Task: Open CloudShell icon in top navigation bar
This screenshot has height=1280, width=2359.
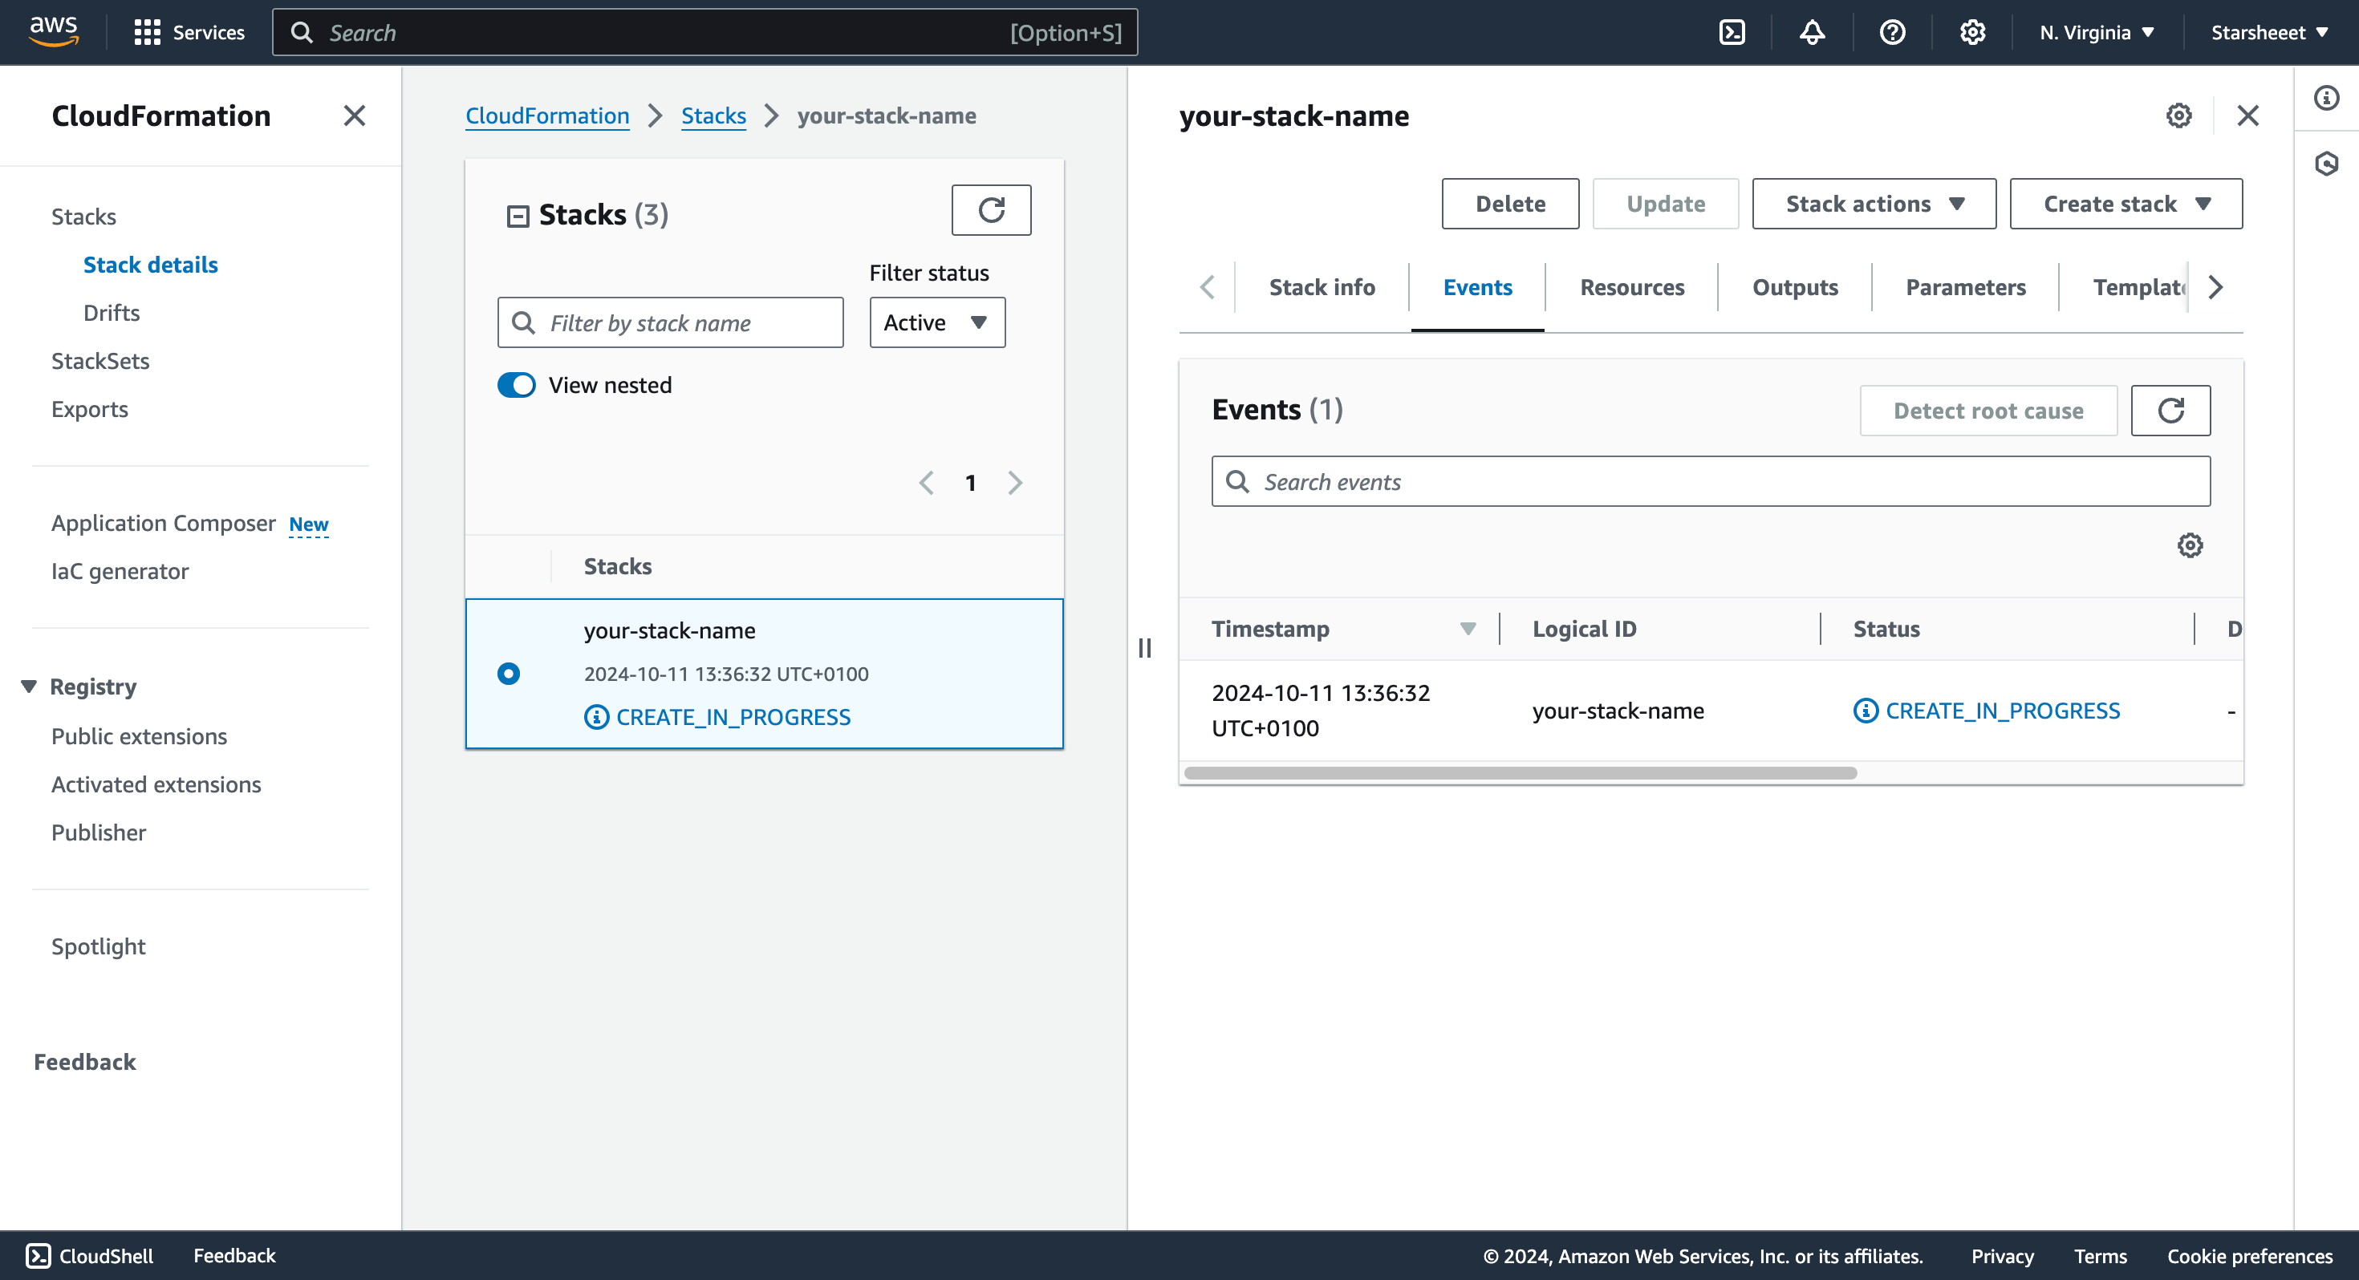Action: tap(1732, 33)
